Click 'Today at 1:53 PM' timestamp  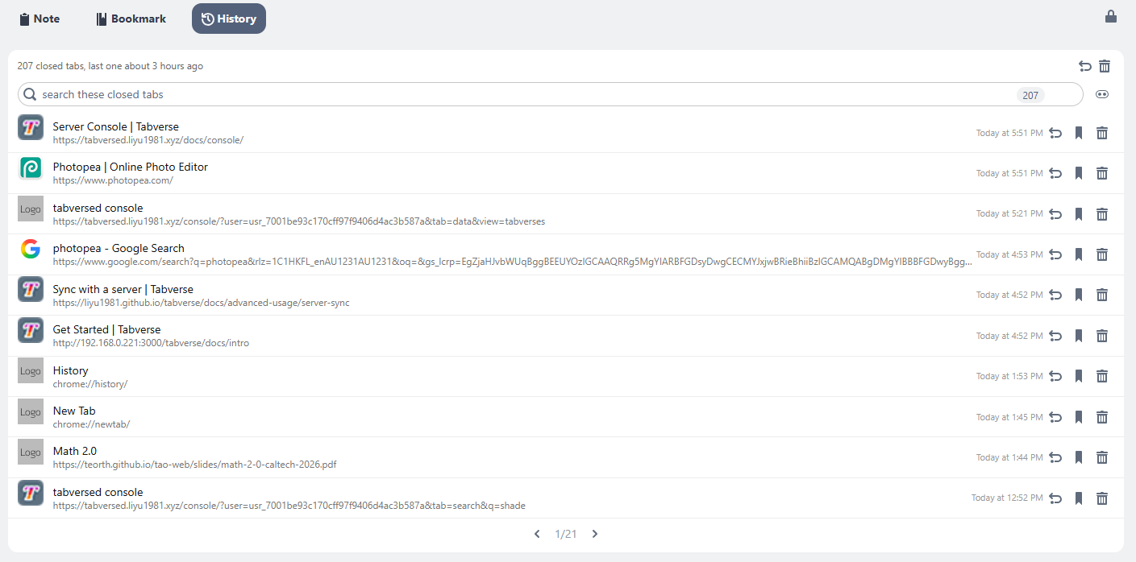click(x=1009, y=376)
